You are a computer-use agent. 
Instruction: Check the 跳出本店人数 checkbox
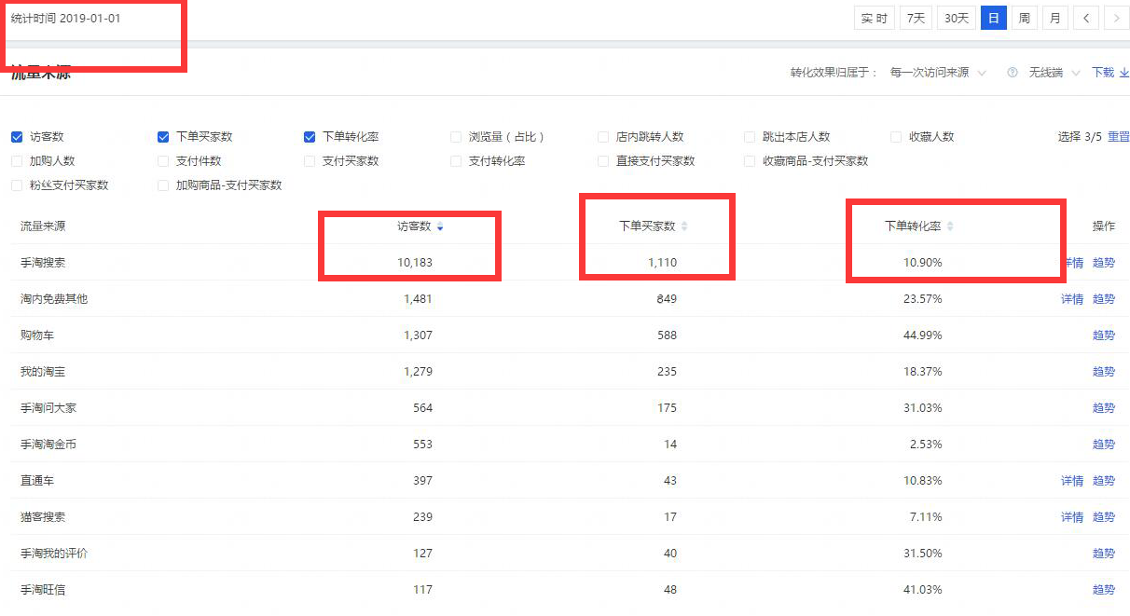tap(750, 137)
